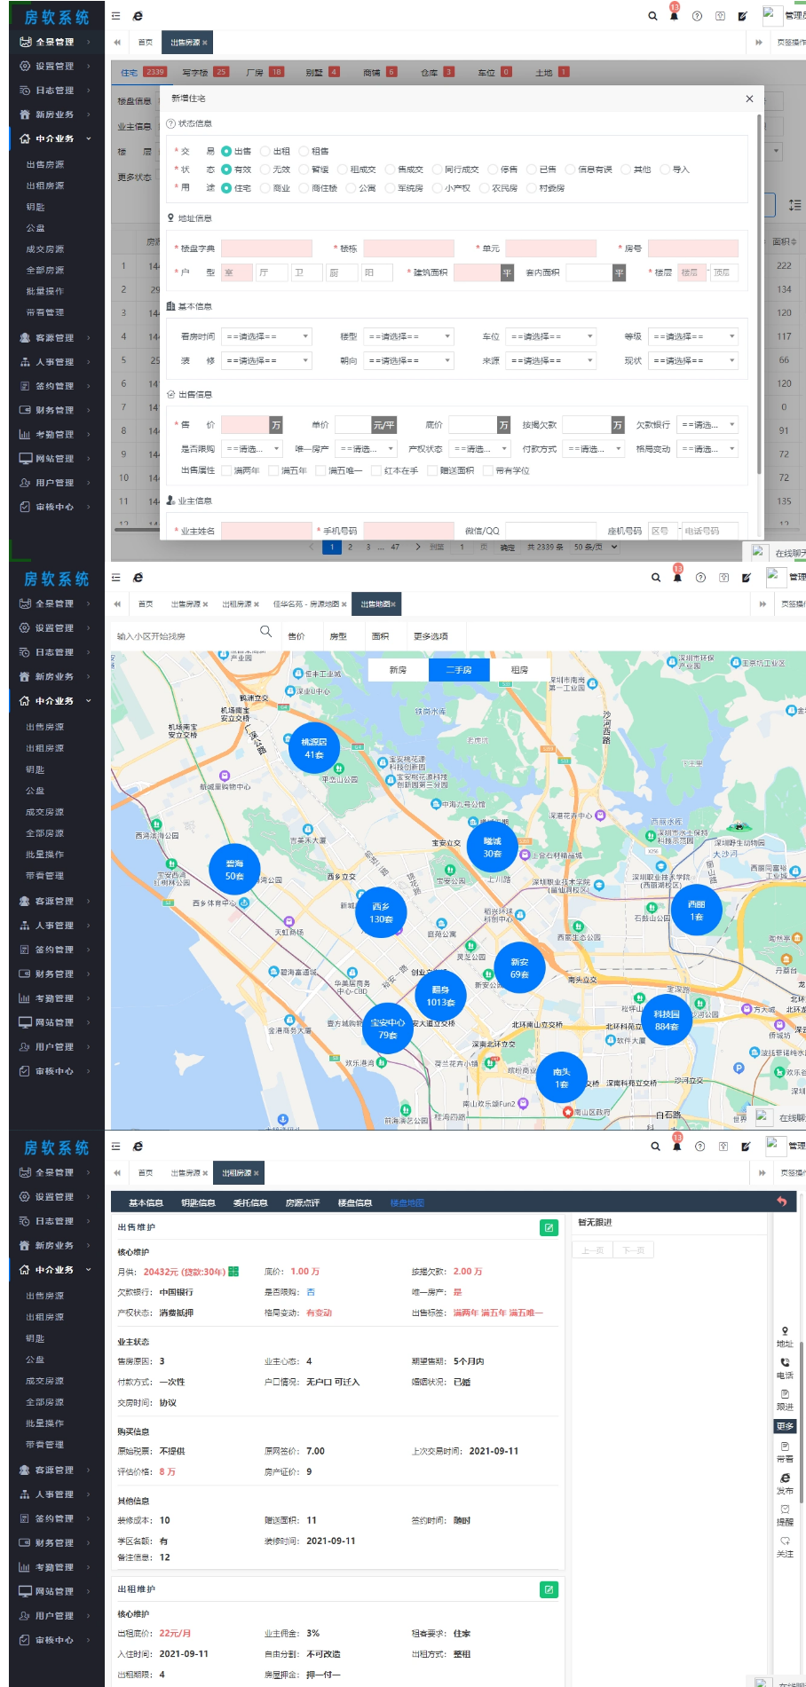Image resolution: width=806 pixels, height=1687 pixels.
Task: Click the notification bell on the map screen header
Action: coord(677,577)
